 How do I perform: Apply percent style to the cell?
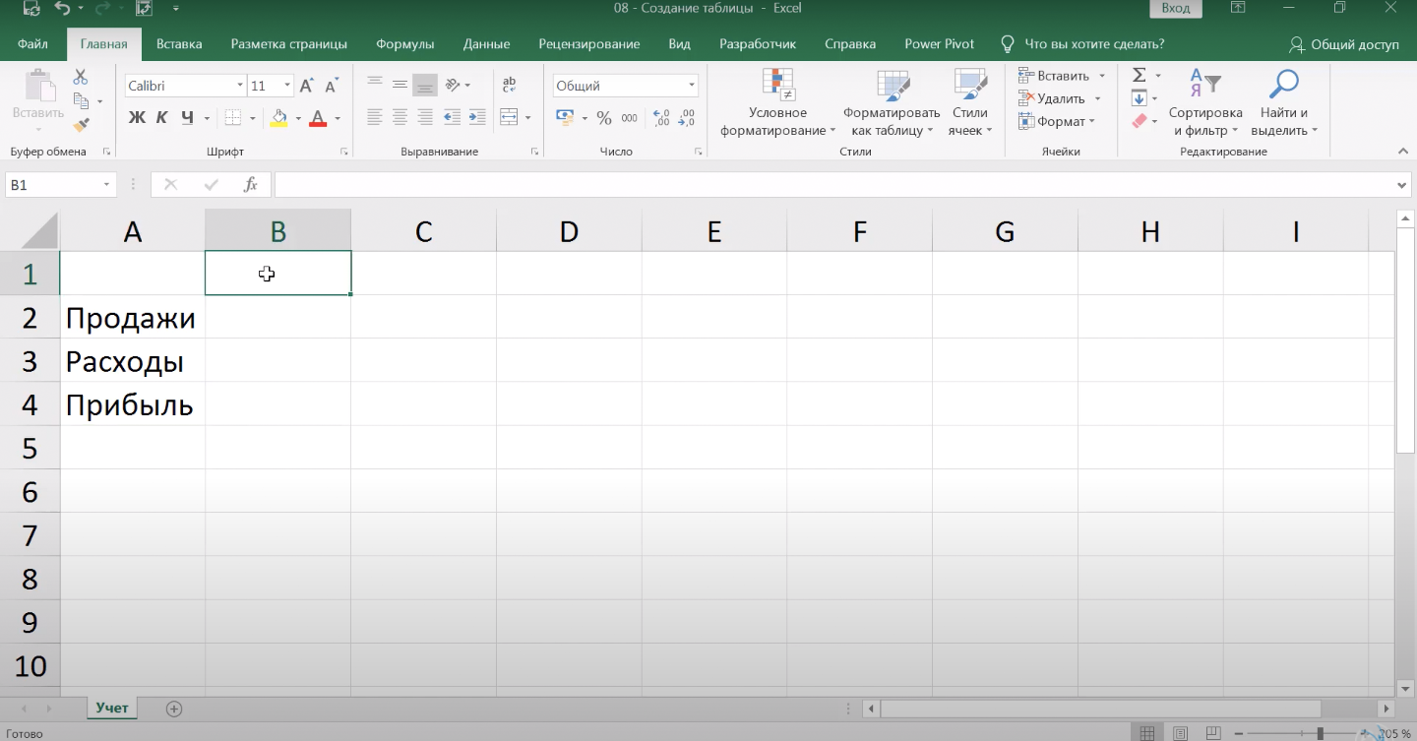click(604, 118)
